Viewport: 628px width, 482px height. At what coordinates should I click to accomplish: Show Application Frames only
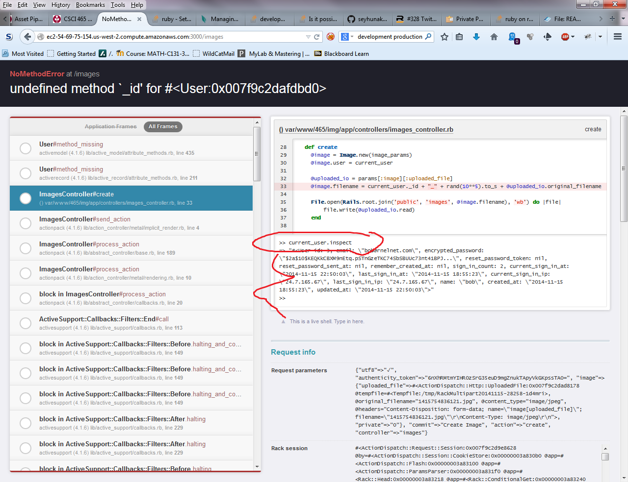point(110,126)
